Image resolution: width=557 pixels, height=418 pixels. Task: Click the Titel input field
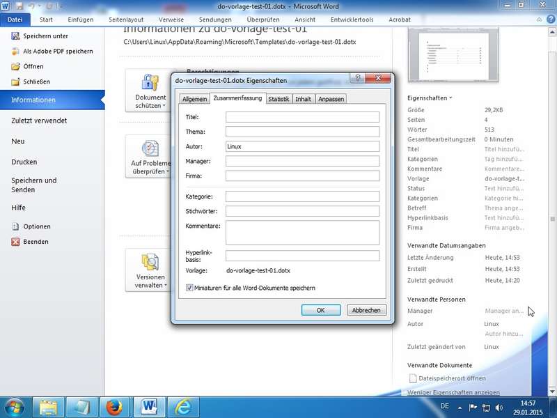coord(302,117)
